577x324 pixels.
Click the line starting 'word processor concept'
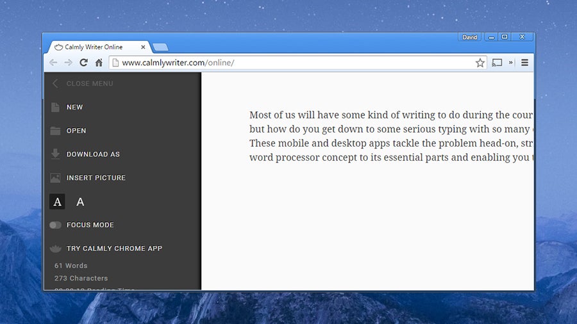click(391, 158)
